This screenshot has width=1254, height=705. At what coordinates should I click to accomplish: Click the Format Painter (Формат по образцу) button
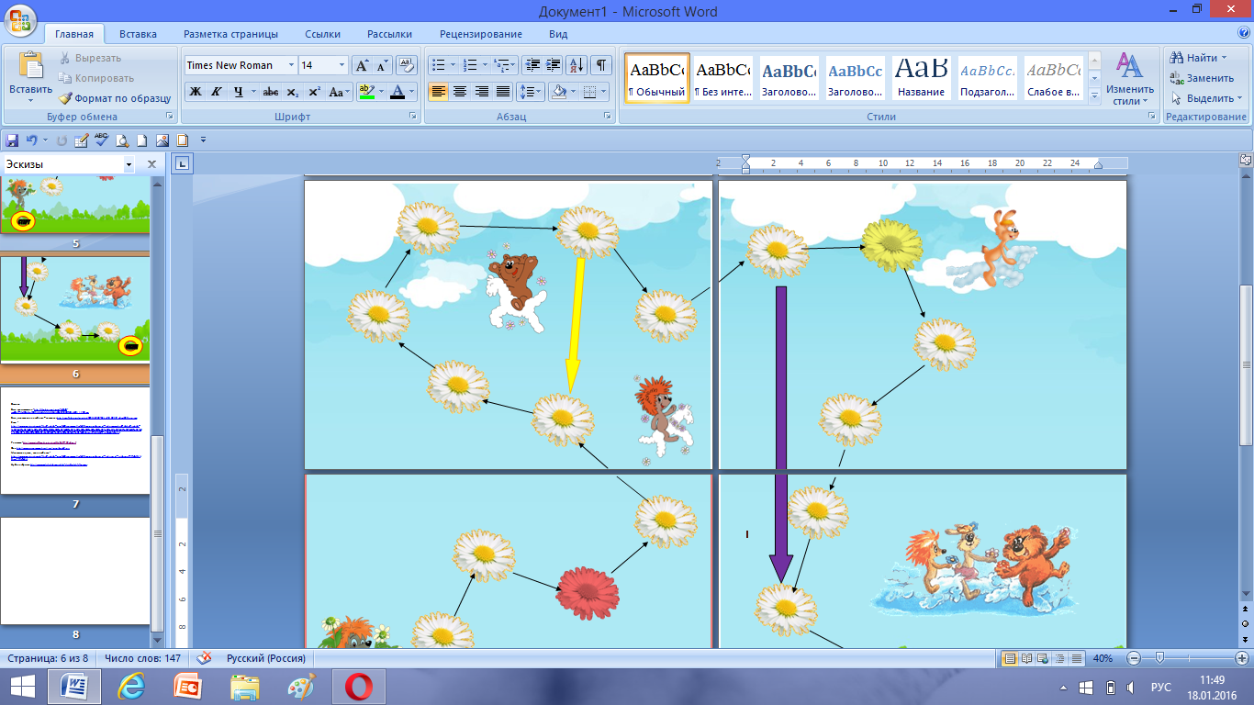point(115,98)
